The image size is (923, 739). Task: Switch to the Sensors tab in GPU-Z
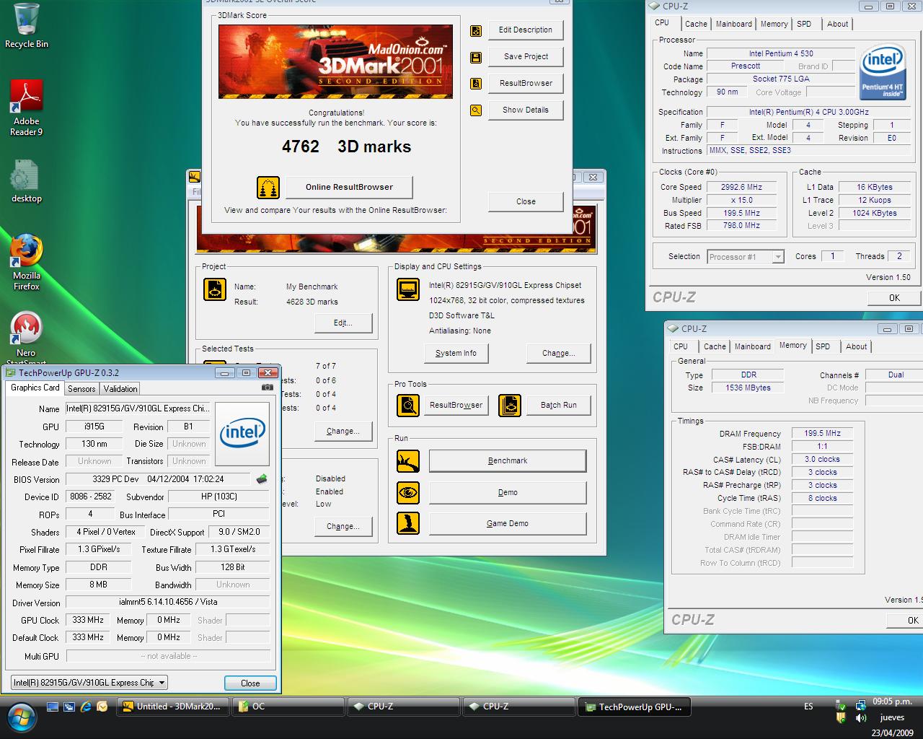click(x=81, y=389)
